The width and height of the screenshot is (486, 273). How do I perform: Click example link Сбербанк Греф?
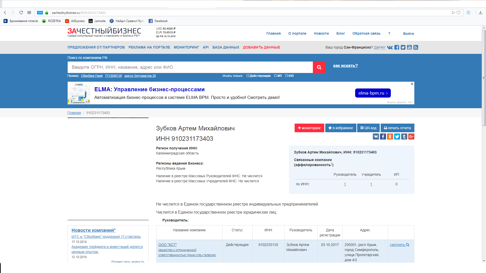pyautogui.click(x=92, y=76)
